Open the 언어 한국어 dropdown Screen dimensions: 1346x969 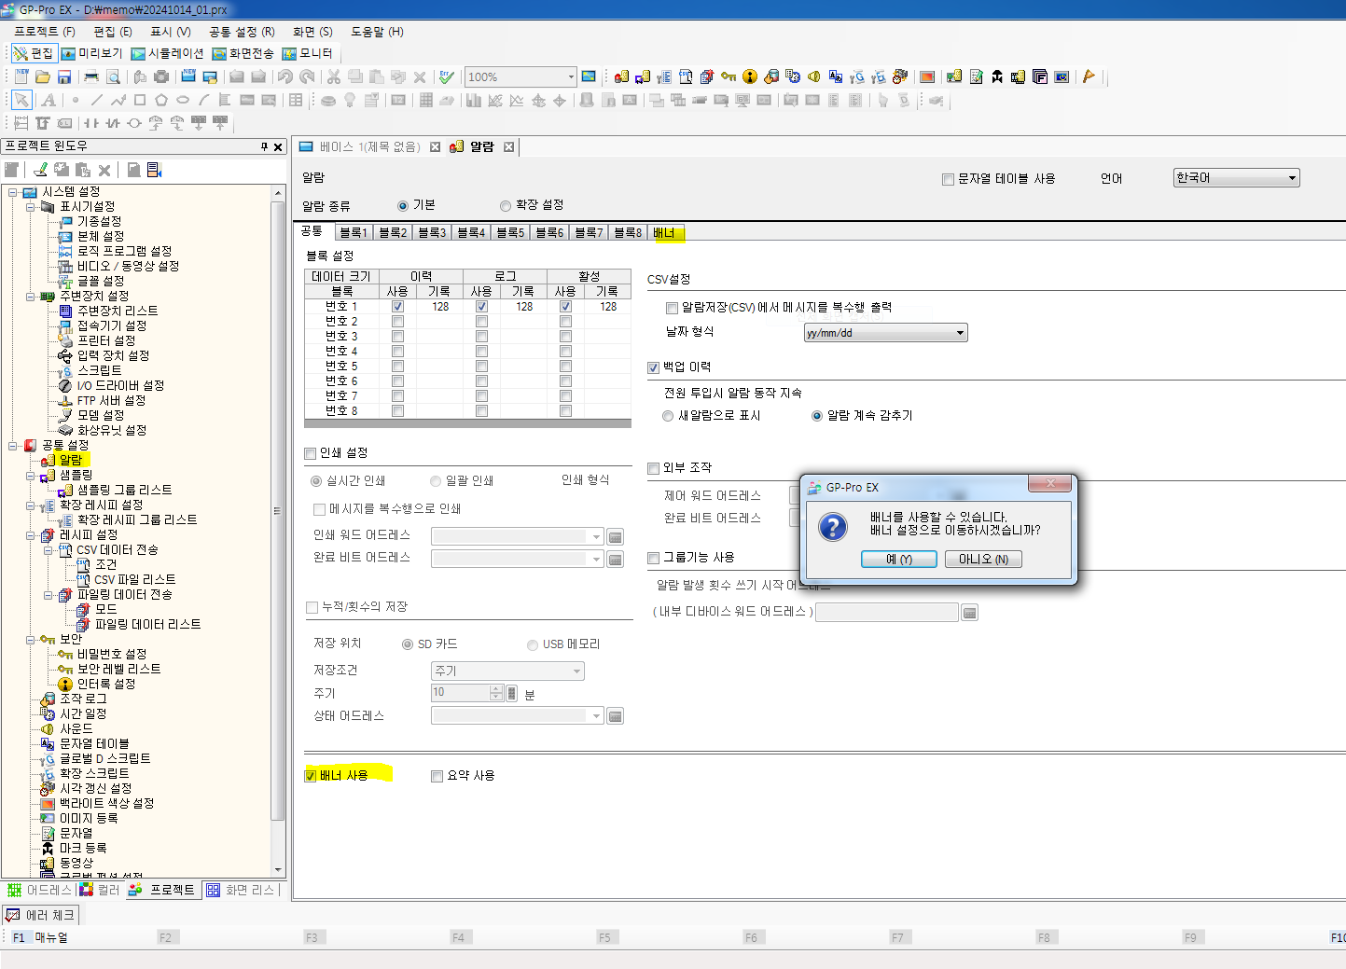click(1292, 178)
